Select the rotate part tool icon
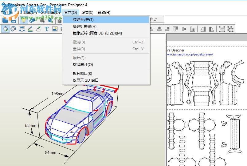Screen dimensions: 247x166 [14, 29]
